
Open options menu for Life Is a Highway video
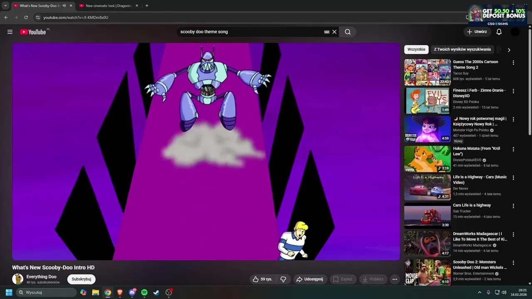click(513, 178)
